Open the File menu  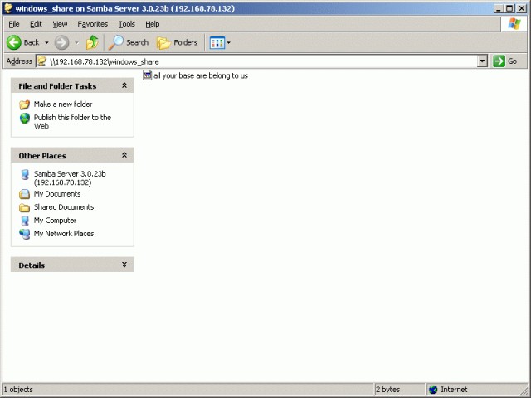tap(14, 24)
